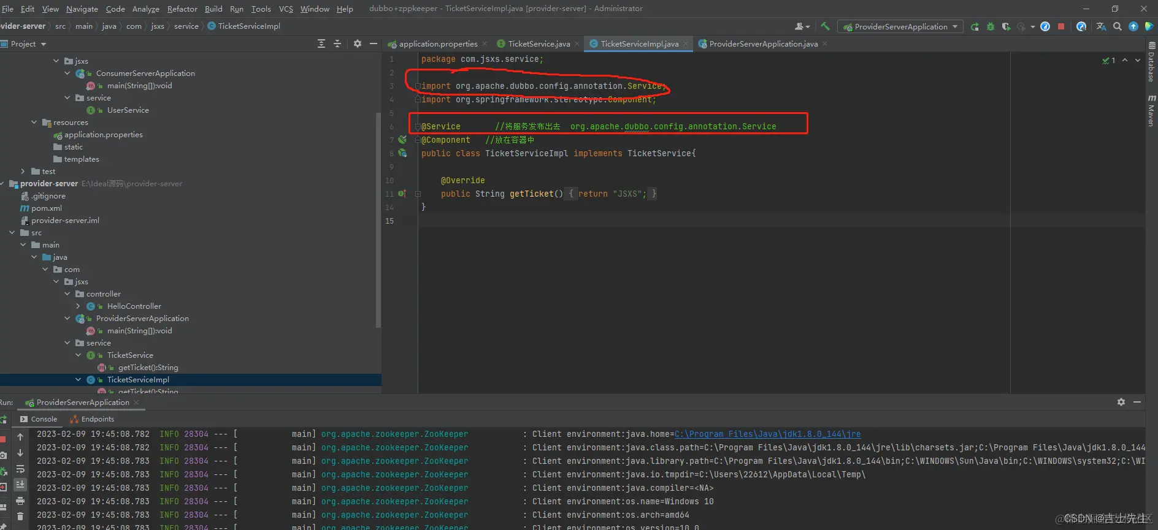
Task: Collapse all nodes in Project panel
Action: pos(337,44)
